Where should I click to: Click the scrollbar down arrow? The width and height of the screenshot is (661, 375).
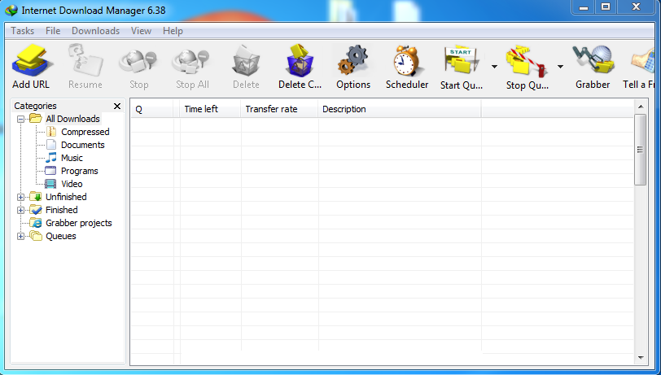click(x=641, y=358)
